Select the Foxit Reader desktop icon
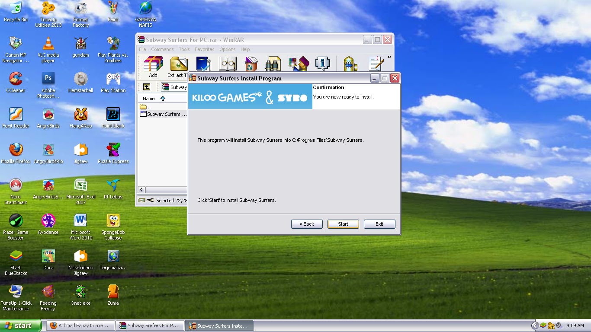Screen dimensions: 591x332 pyautogui.click(x=16, y=118)
